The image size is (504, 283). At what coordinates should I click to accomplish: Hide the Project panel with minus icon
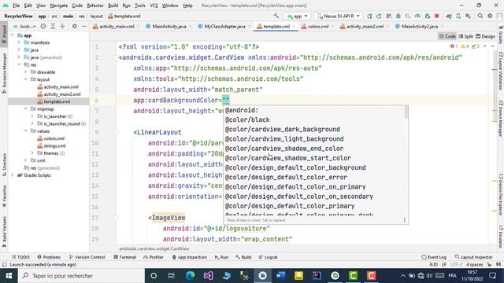point(84,26)
